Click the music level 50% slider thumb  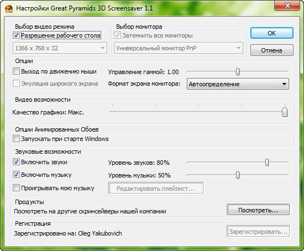pos(238,175)
